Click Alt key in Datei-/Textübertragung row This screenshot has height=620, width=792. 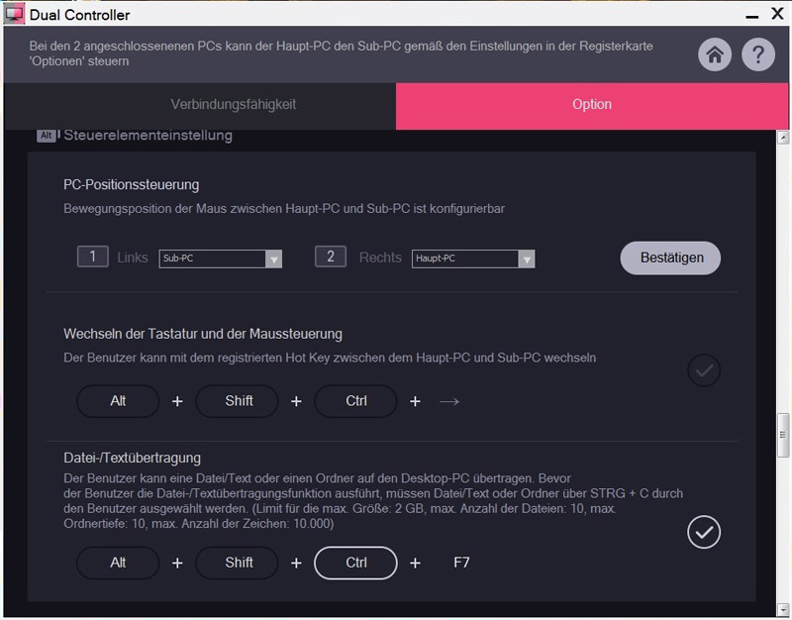[118, 563]
